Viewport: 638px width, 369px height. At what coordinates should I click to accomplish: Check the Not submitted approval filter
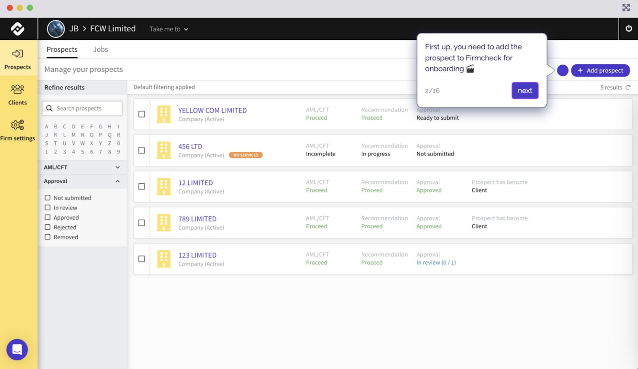[x=47, y=197]
